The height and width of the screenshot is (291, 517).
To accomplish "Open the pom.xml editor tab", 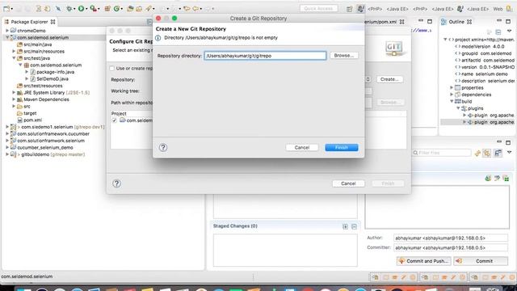I will 381,22.
